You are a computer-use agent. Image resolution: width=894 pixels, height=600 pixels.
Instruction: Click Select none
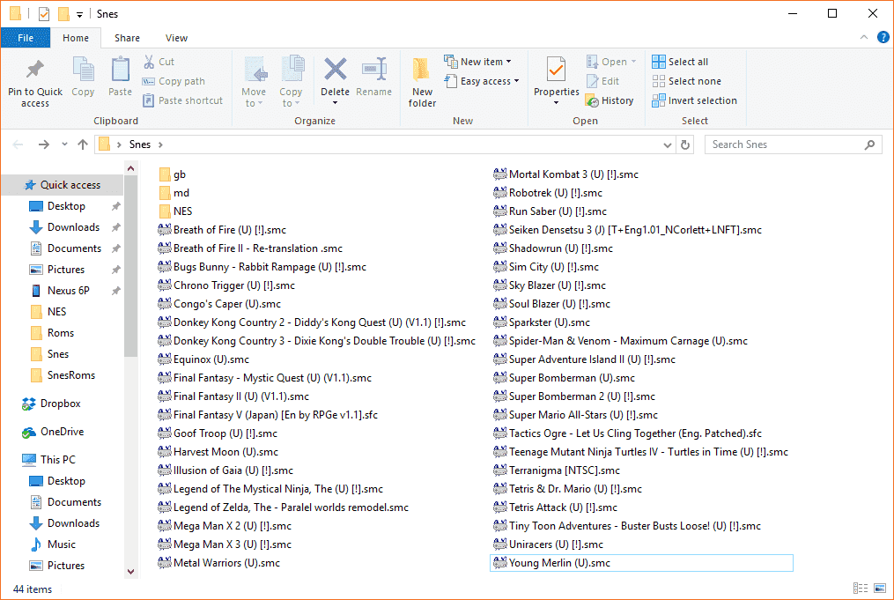686,81
